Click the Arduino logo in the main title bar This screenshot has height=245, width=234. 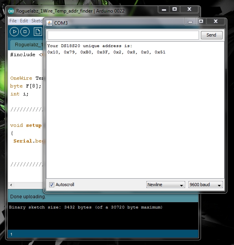[11, 11]
